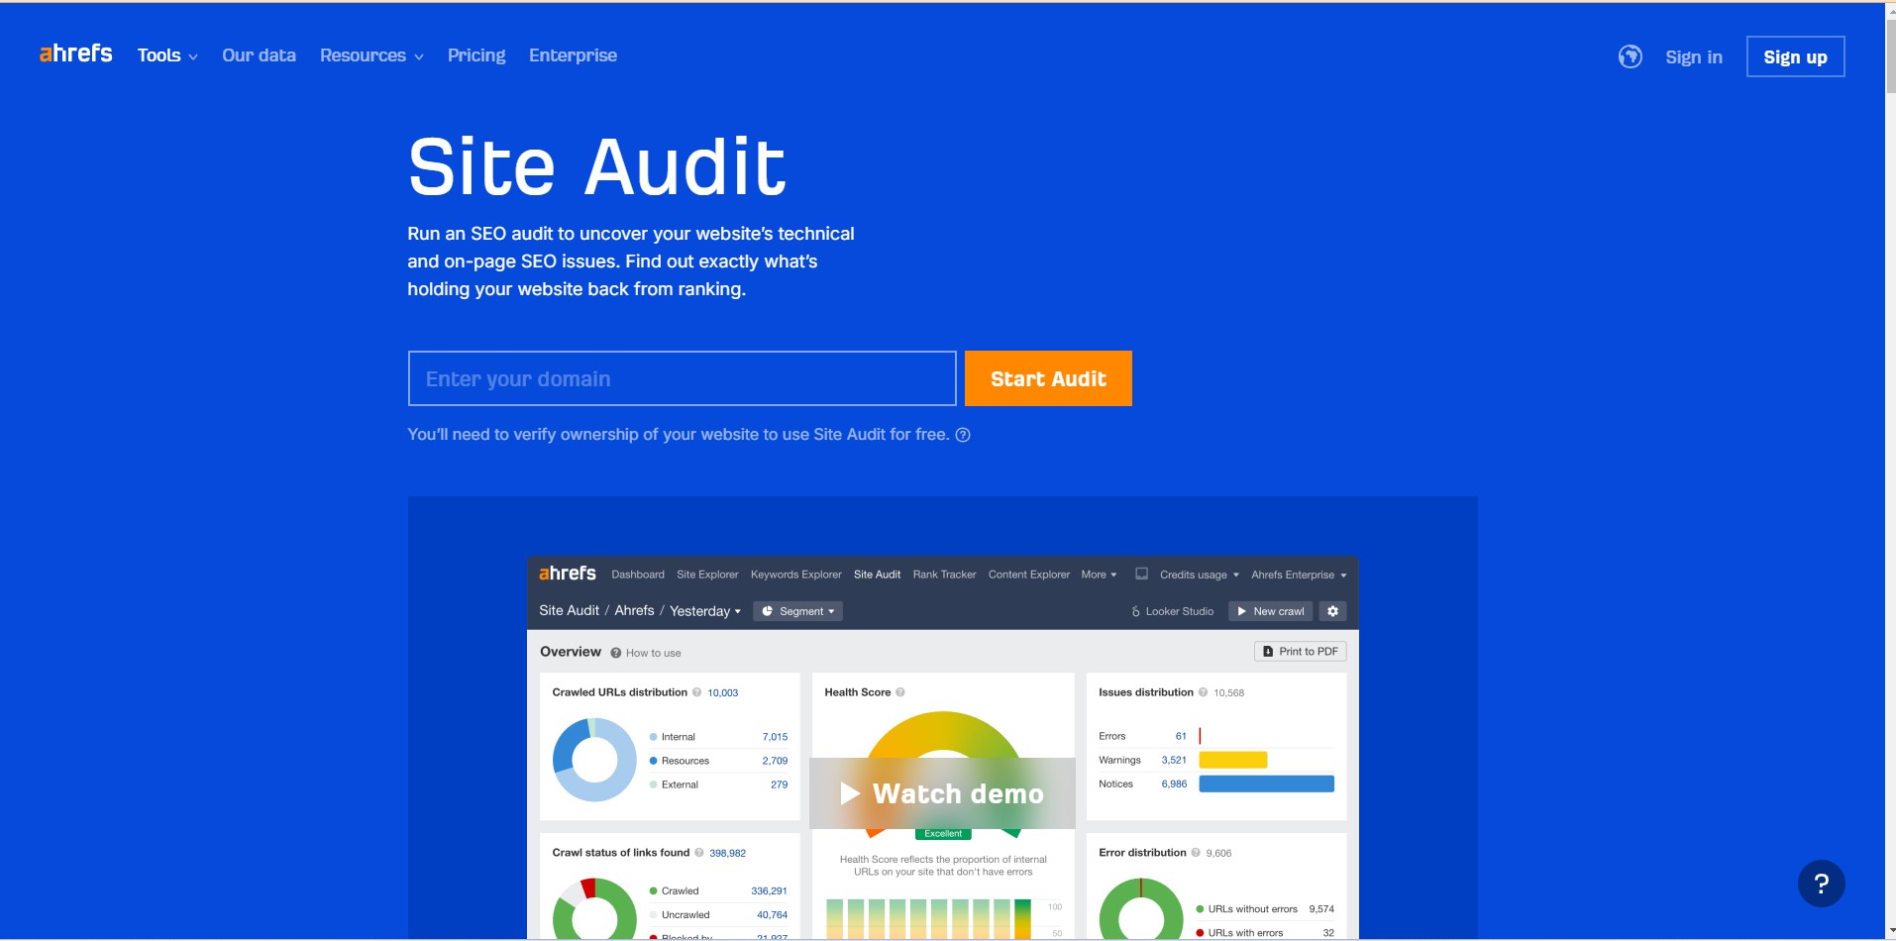The width and height of the screenshot is (1896, 941).
Task: Open the Enterprise page
Action: pos(573,55)
